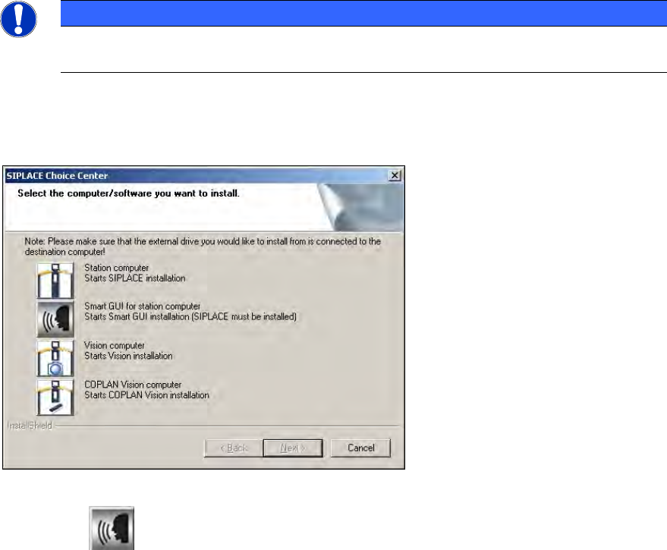This screenshot has height=550, width=667.
Task: Click the 'Select the computer/software' heading
Action: click(x=128, y=193)
